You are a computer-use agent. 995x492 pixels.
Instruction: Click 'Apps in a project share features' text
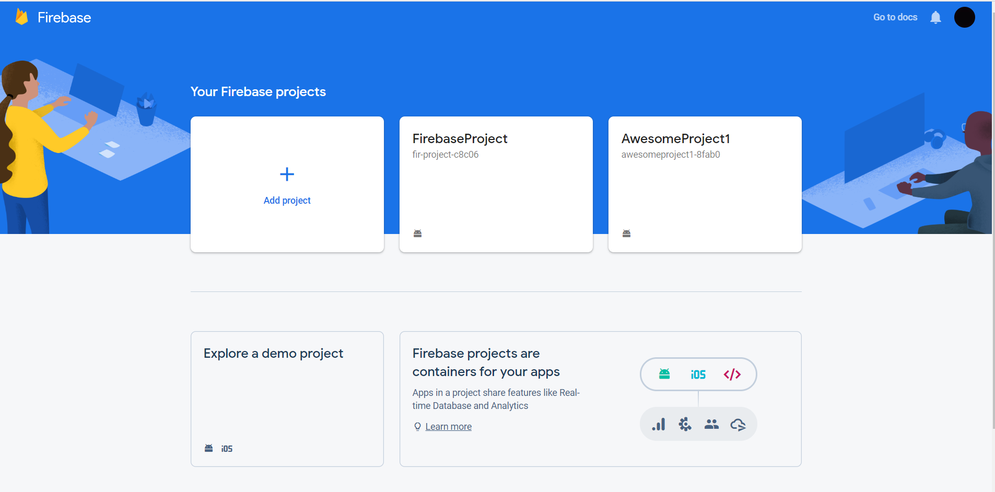pos(496,399)
